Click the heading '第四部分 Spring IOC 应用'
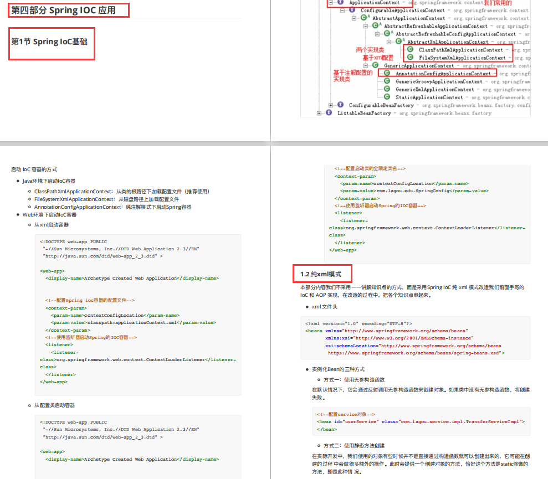 click(x=63, y=10)
